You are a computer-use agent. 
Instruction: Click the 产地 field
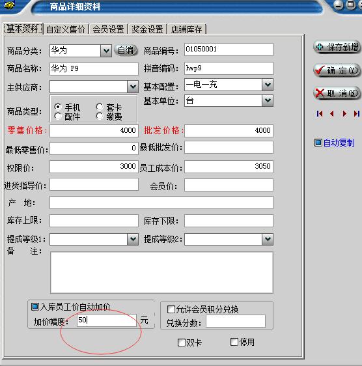pyautogui.click(x=161, y=203)
